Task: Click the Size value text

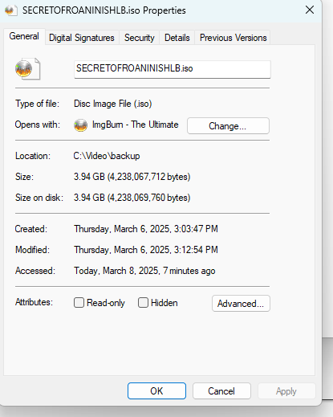Action: click(132, 177)
